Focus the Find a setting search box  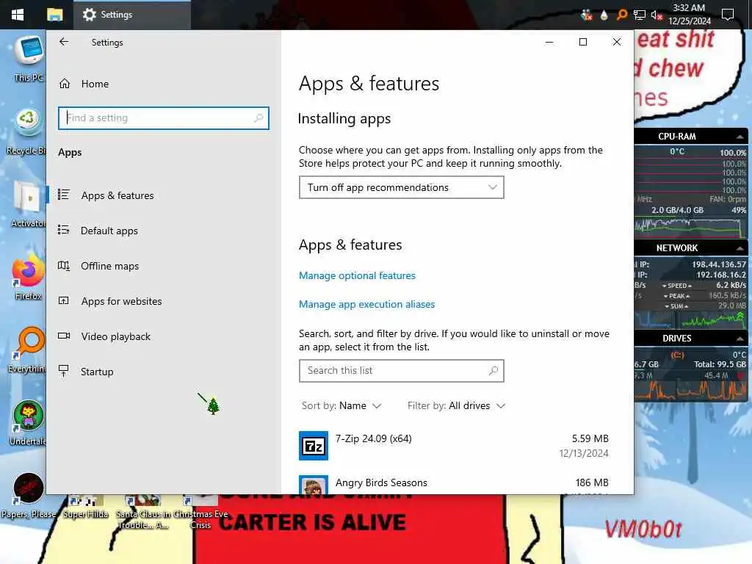click(x=163, y=118)
